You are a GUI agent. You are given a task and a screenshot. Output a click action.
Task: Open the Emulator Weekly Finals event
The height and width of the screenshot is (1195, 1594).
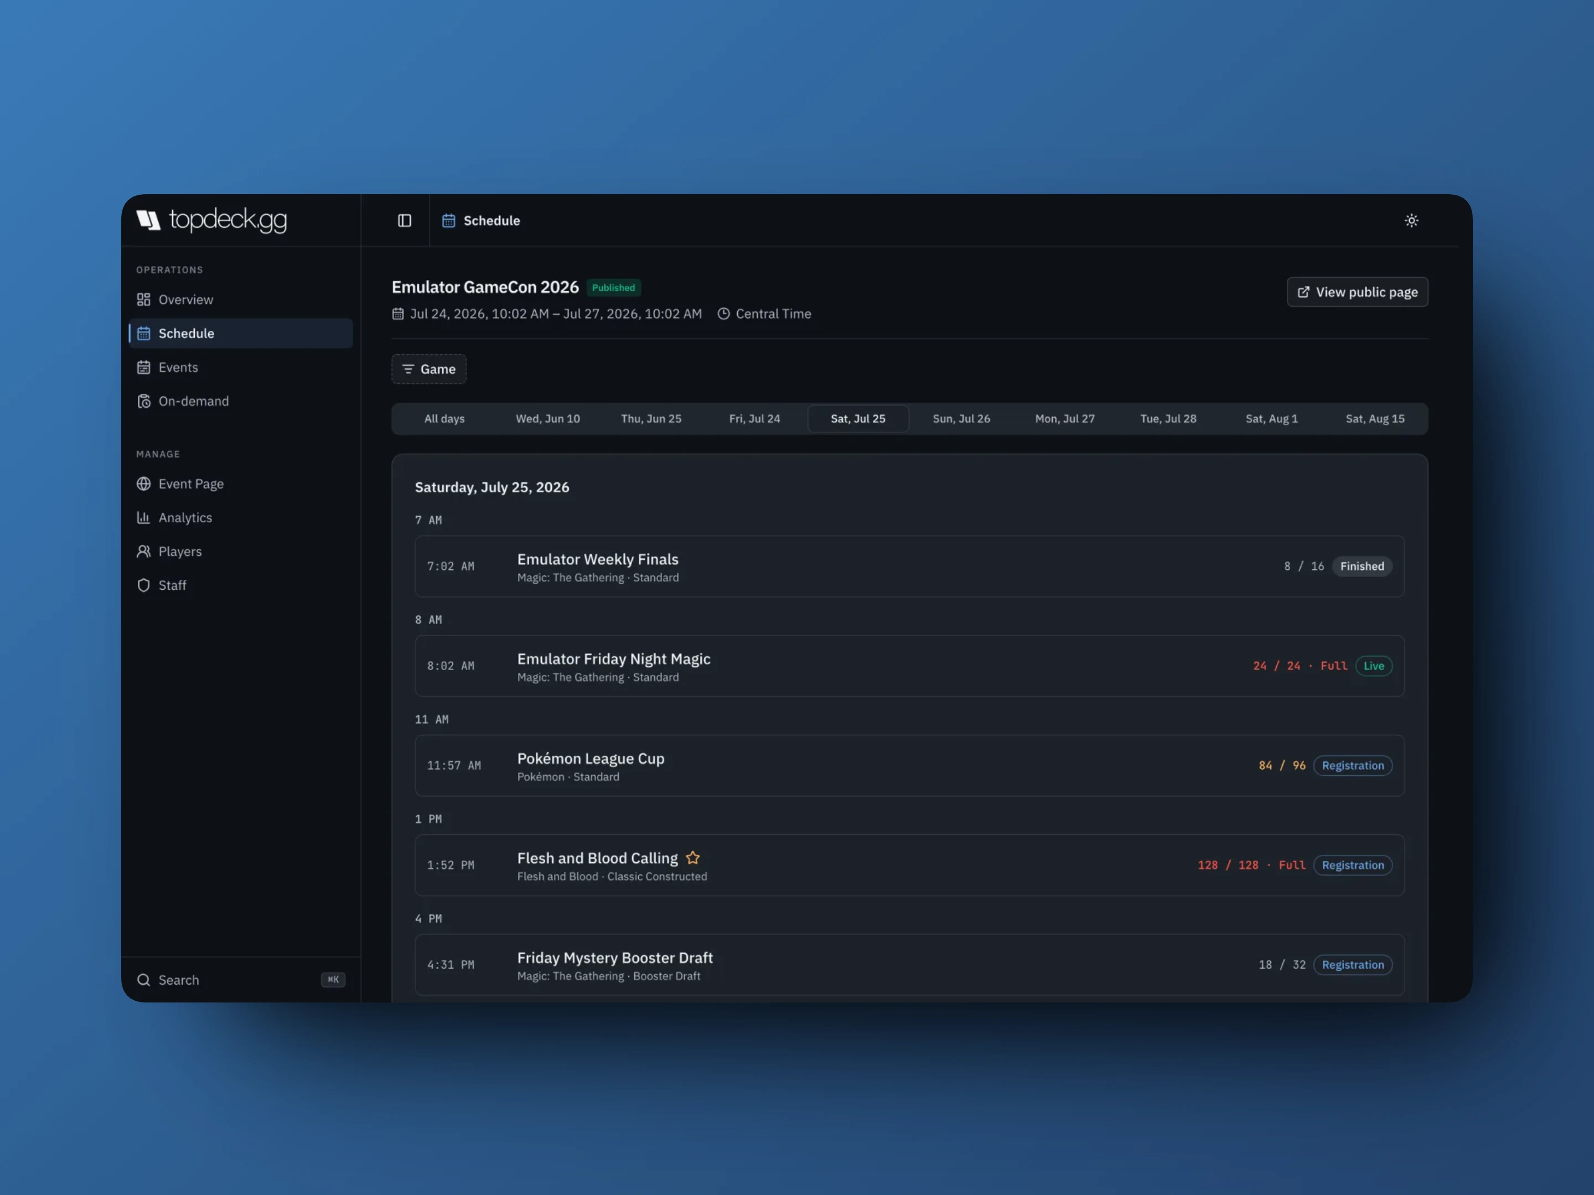pos(909,566)
